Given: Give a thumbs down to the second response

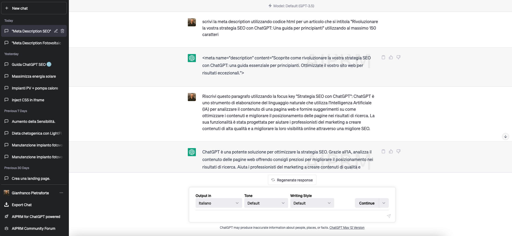Looking at the screenshot, I should tap(398, 151).
